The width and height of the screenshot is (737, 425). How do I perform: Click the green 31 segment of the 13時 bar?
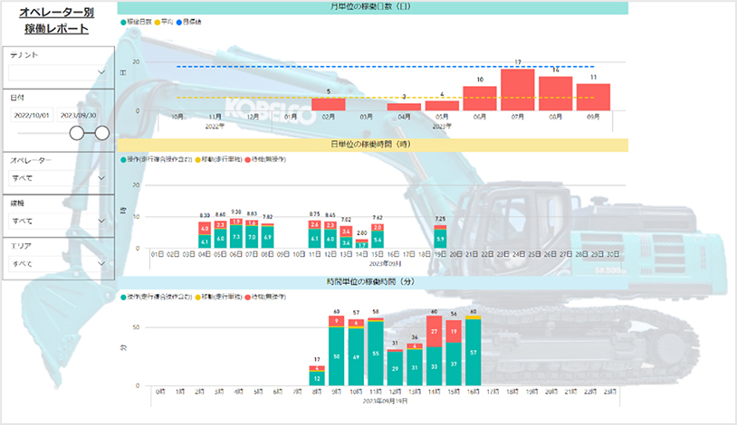pyautogui.click(x=415, y=368)
